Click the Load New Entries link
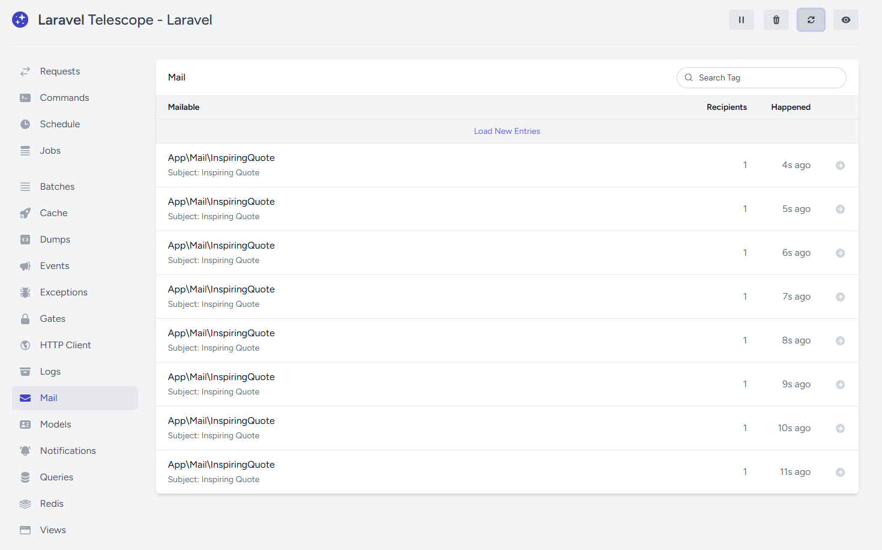This screenshot has width=882, height=550. (507, 131)
